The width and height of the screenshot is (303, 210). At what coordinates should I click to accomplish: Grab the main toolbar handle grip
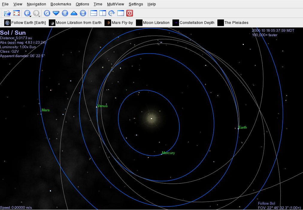click(2, 13)
